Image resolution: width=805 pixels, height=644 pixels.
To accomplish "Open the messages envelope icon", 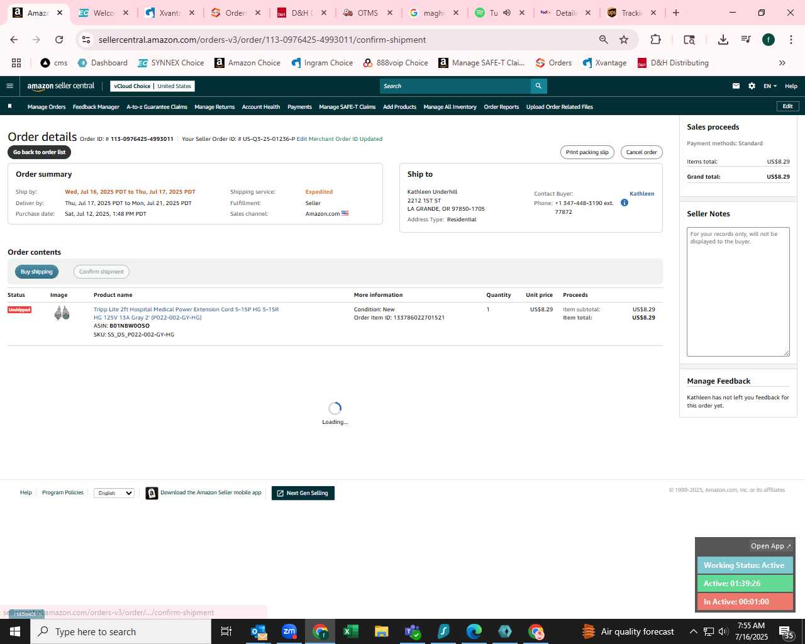I will [736, 86].
